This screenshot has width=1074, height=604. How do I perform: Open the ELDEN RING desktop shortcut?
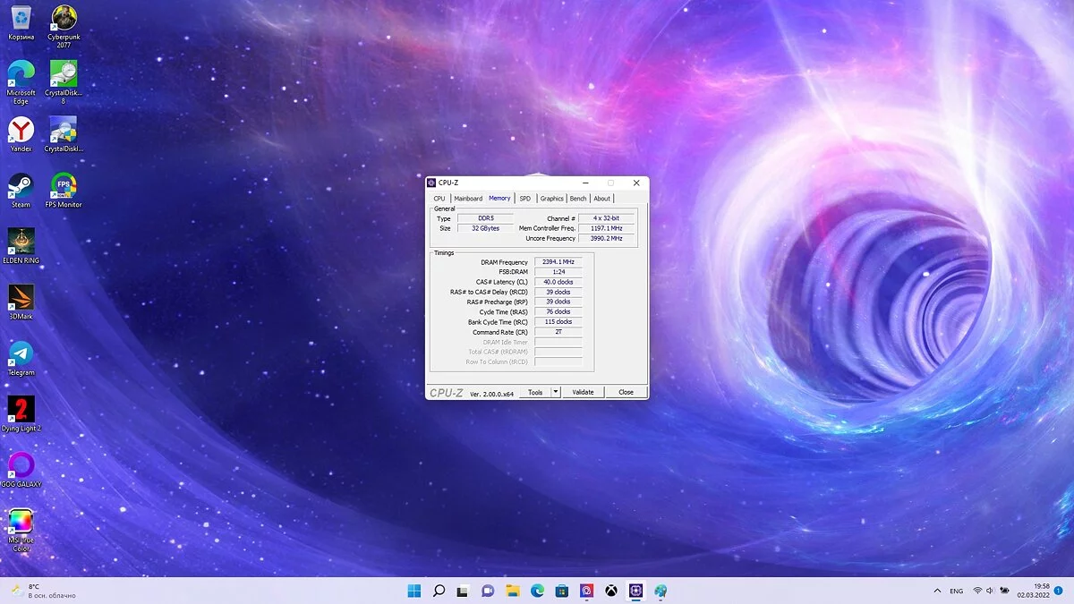pos(21,242)
